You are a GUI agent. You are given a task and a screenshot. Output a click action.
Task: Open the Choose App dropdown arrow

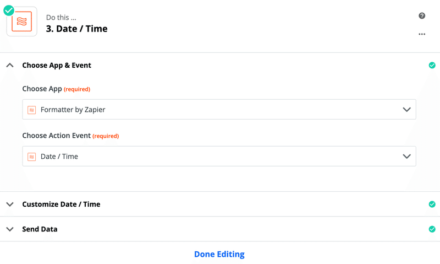(406, 110)
